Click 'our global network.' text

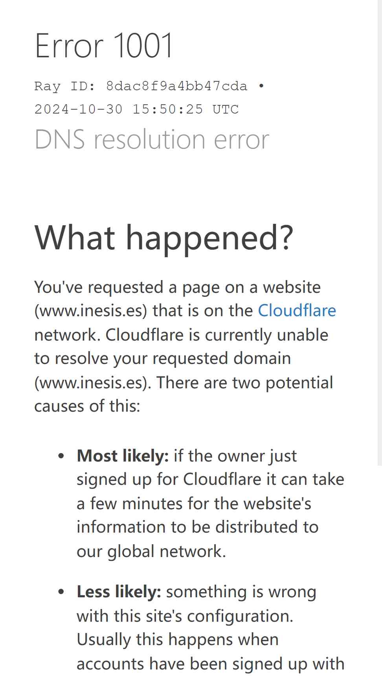point(151,551)
